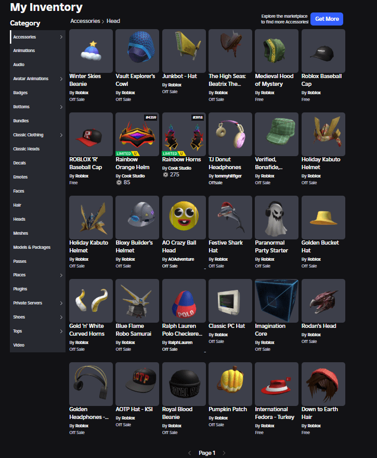Viewport: 377px width, 458px height.
Task: Expand the Accessories category chevron
Action: [61, 37]
